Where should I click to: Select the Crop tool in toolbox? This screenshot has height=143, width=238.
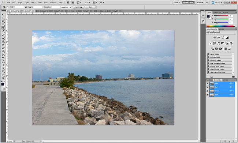click(3, 28)
